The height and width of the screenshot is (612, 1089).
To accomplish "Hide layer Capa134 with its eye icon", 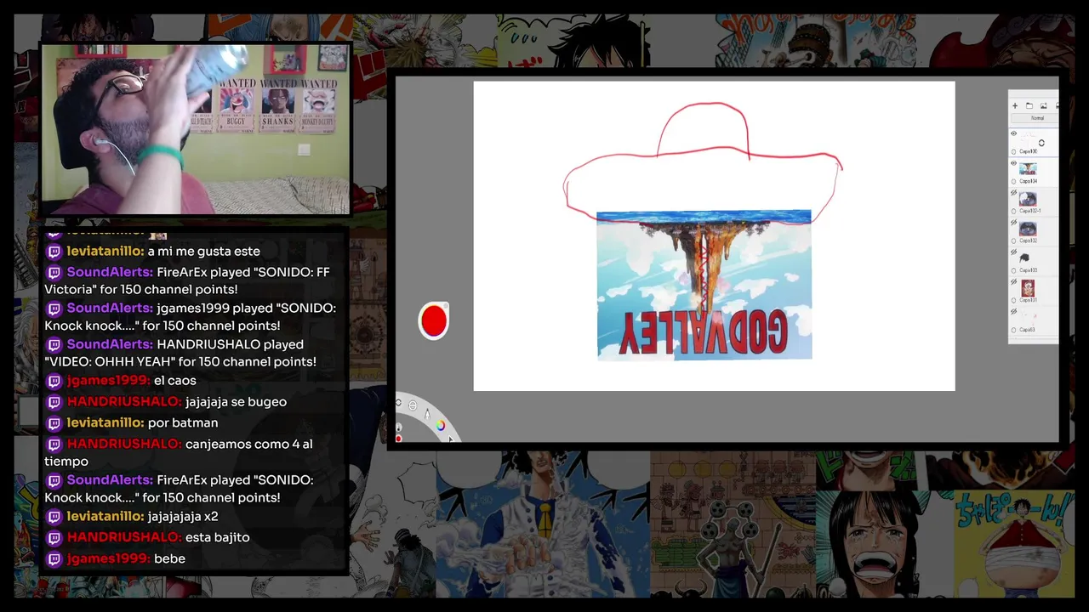I will 1013,163.
